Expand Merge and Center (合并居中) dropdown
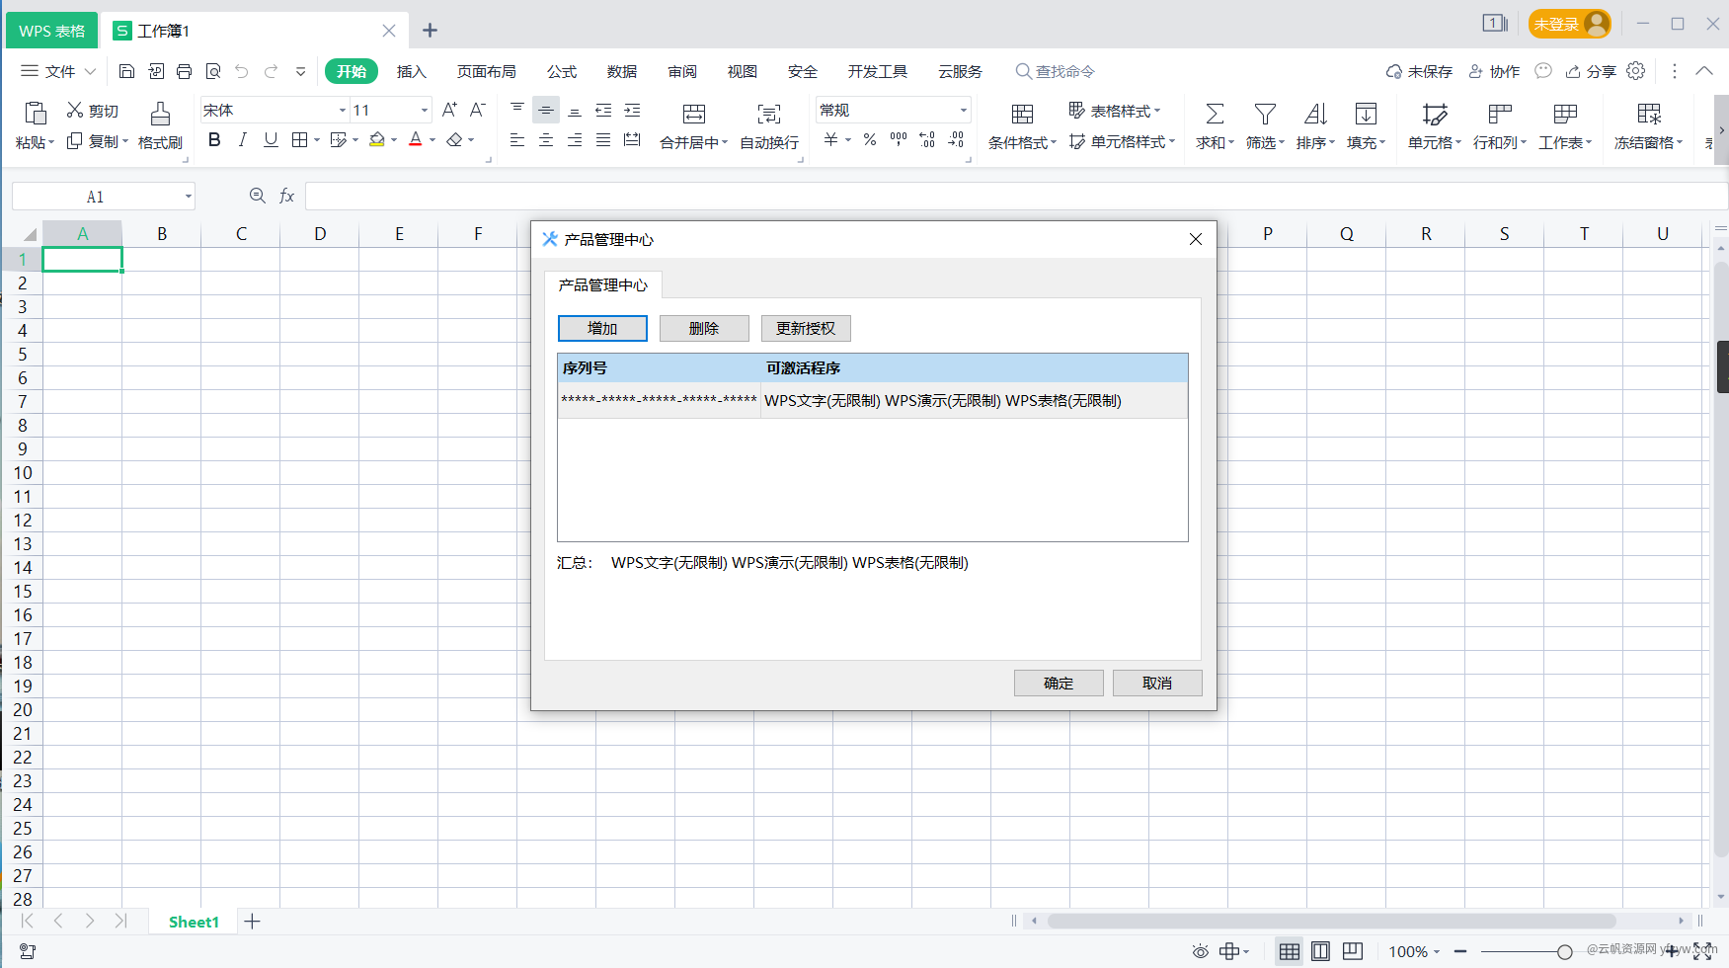 coord(725,142)
